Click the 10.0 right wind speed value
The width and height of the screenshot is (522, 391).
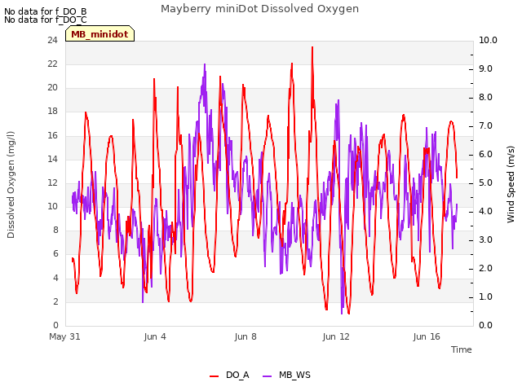point(488,40)
